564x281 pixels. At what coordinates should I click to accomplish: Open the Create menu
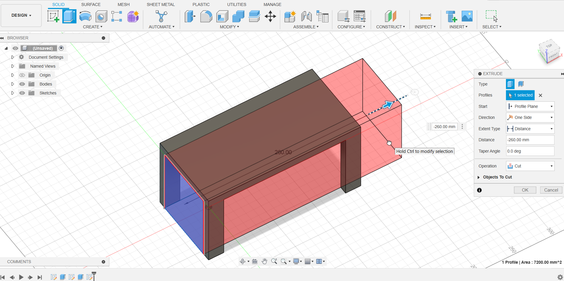pos(93,27)
